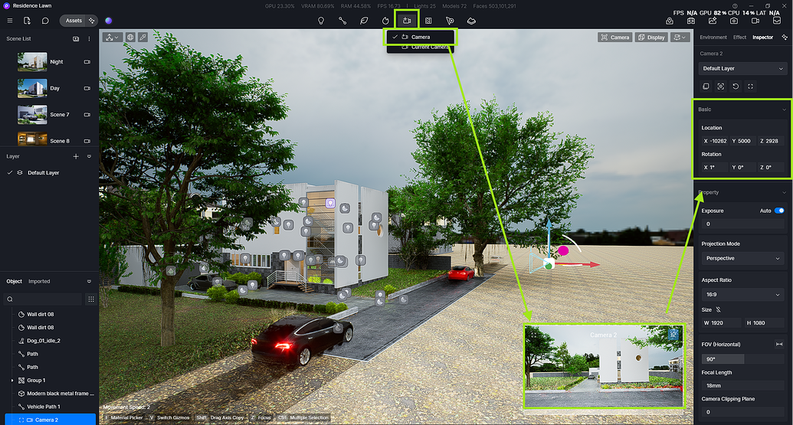Adjust the Camera Clipping Plane slider

742,412
